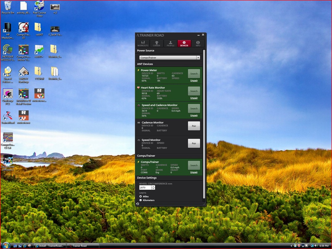Unpair the CompuTrainer device
The width and height of the screenshot is (332, 249).
pyautogui.click(x=194, y=172)
